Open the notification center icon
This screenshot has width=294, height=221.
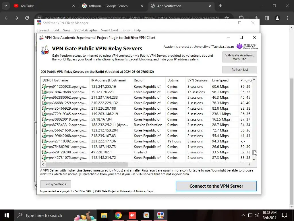[x=285, y=215]
